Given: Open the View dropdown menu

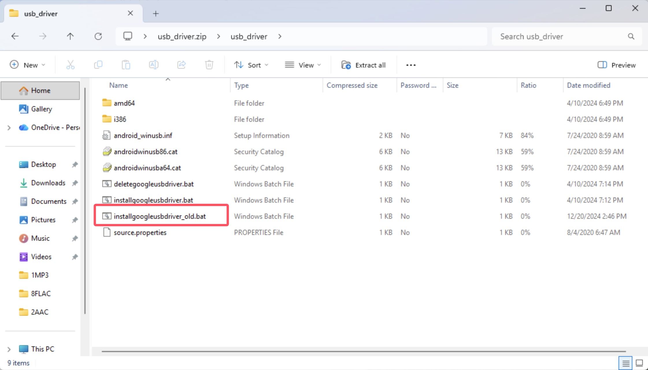Looking at the screenshot, I should (x=303, y=65).
